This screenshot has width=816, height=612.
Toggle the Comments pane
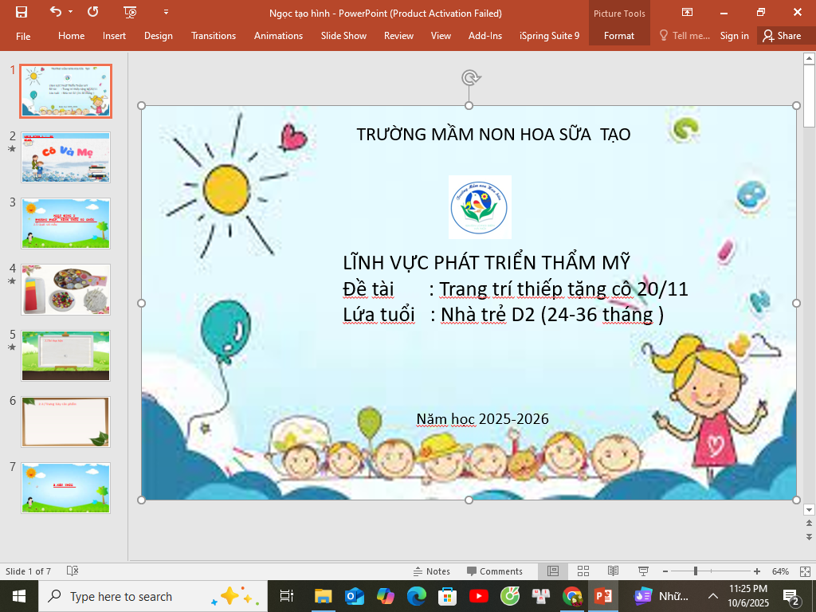click(494, 571)
